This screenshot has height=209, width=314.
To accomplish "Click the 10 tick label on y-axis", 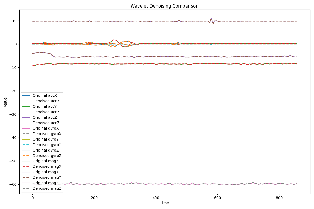I will tap(15, 21).
